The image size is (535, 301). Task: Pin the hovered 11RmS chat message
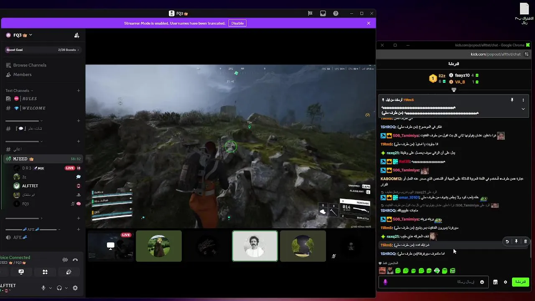coord(516,241)
